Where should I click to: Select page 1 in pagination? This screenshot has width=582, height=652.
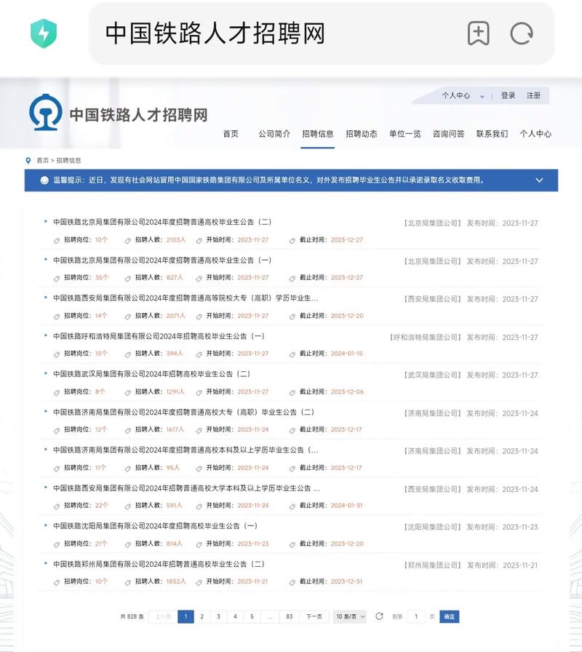tap(186, 616)
